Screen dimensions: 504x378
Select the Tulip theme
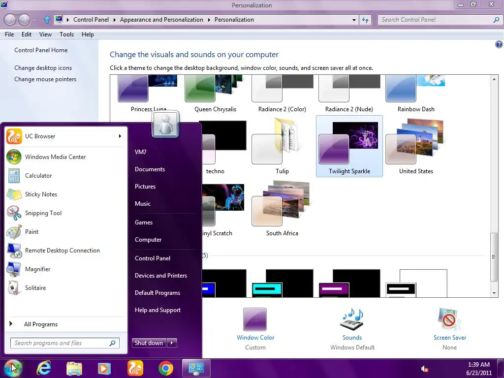pos(282,146)
